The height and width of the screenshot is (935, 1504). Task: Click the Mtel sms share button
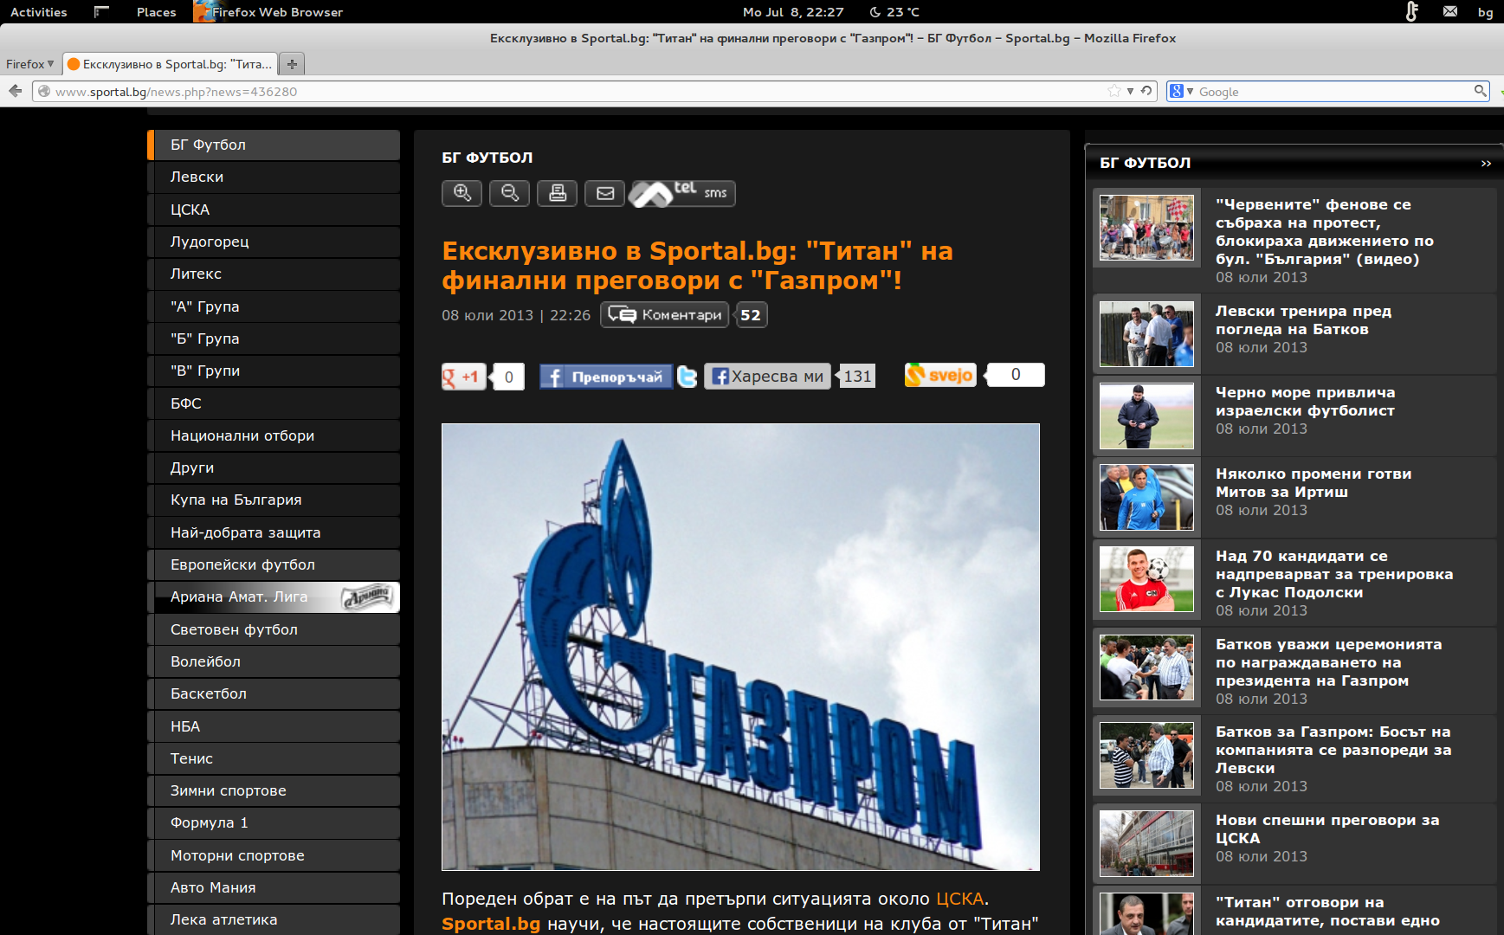pyautogui.click(x=683, y=193)
